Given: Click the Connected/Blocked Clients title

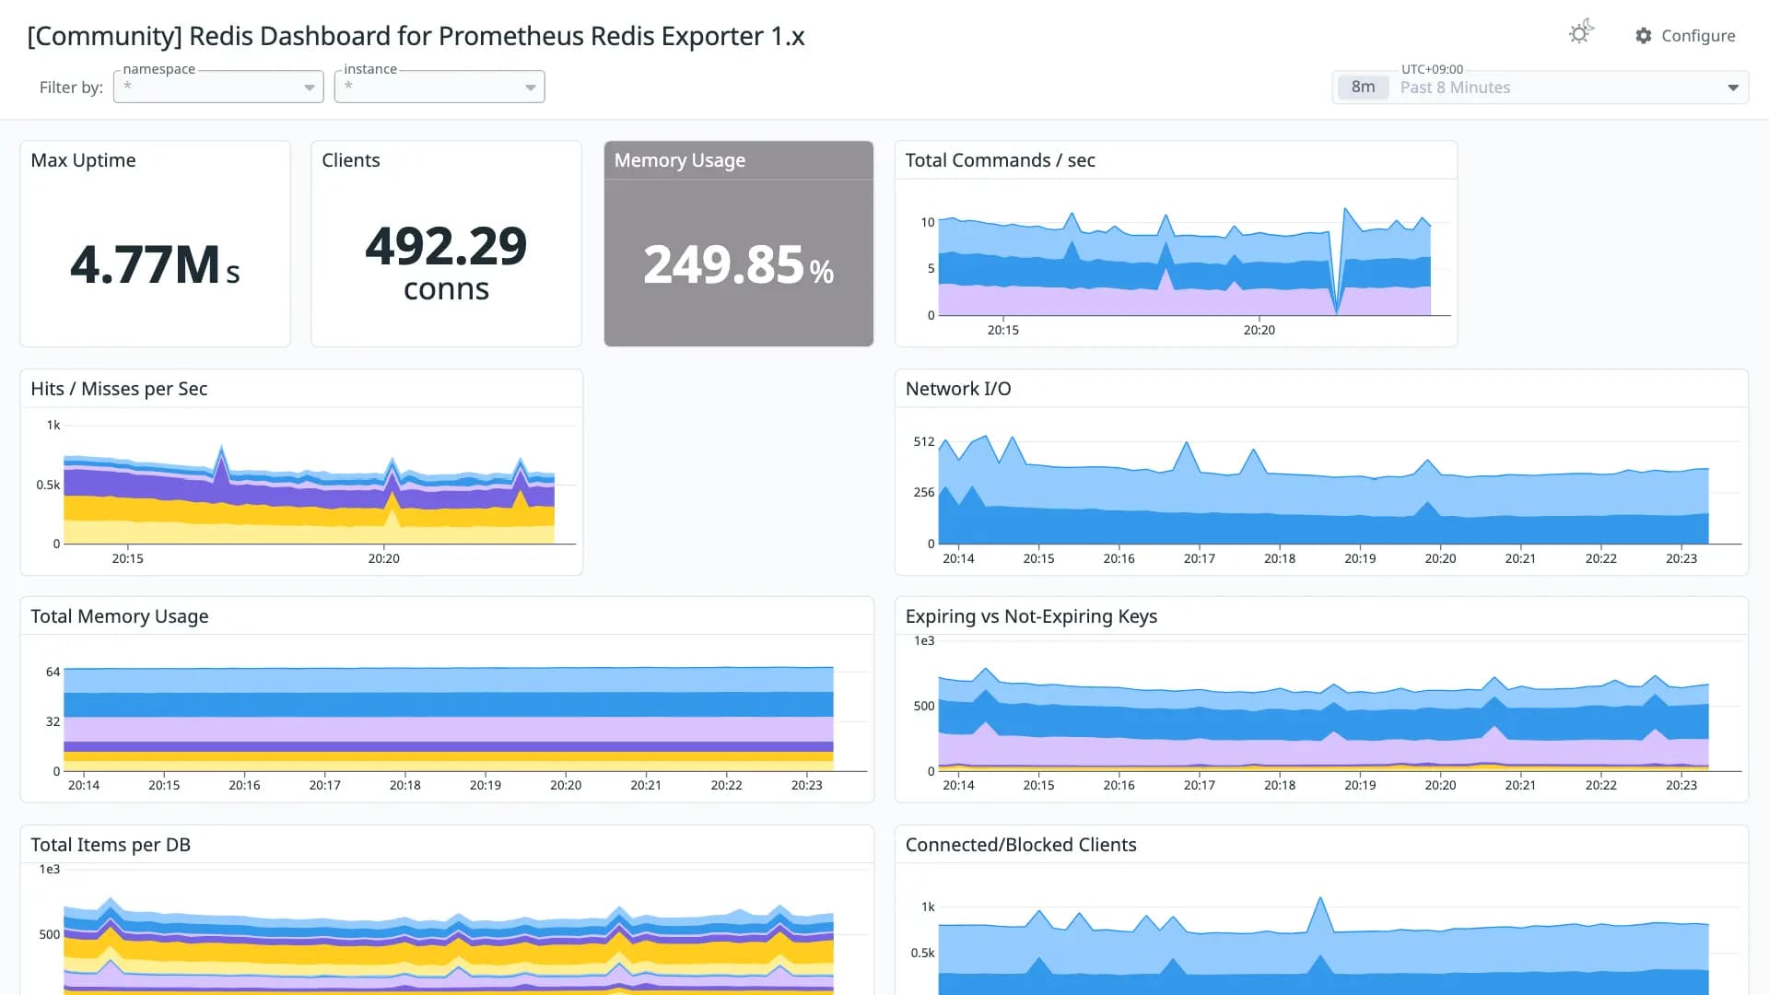Looking at the screenshot, I should point(1021,845).
